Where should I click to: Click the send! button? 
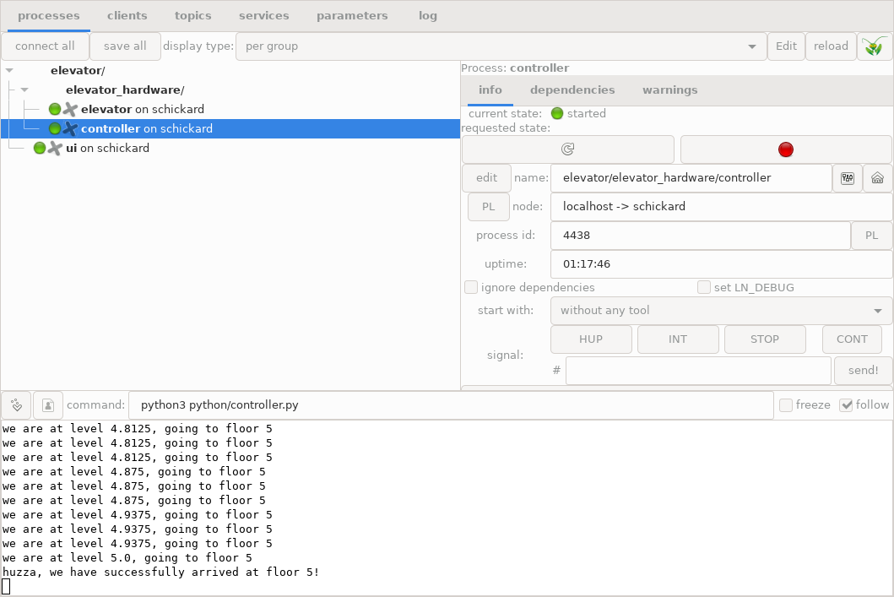[864, 371]
